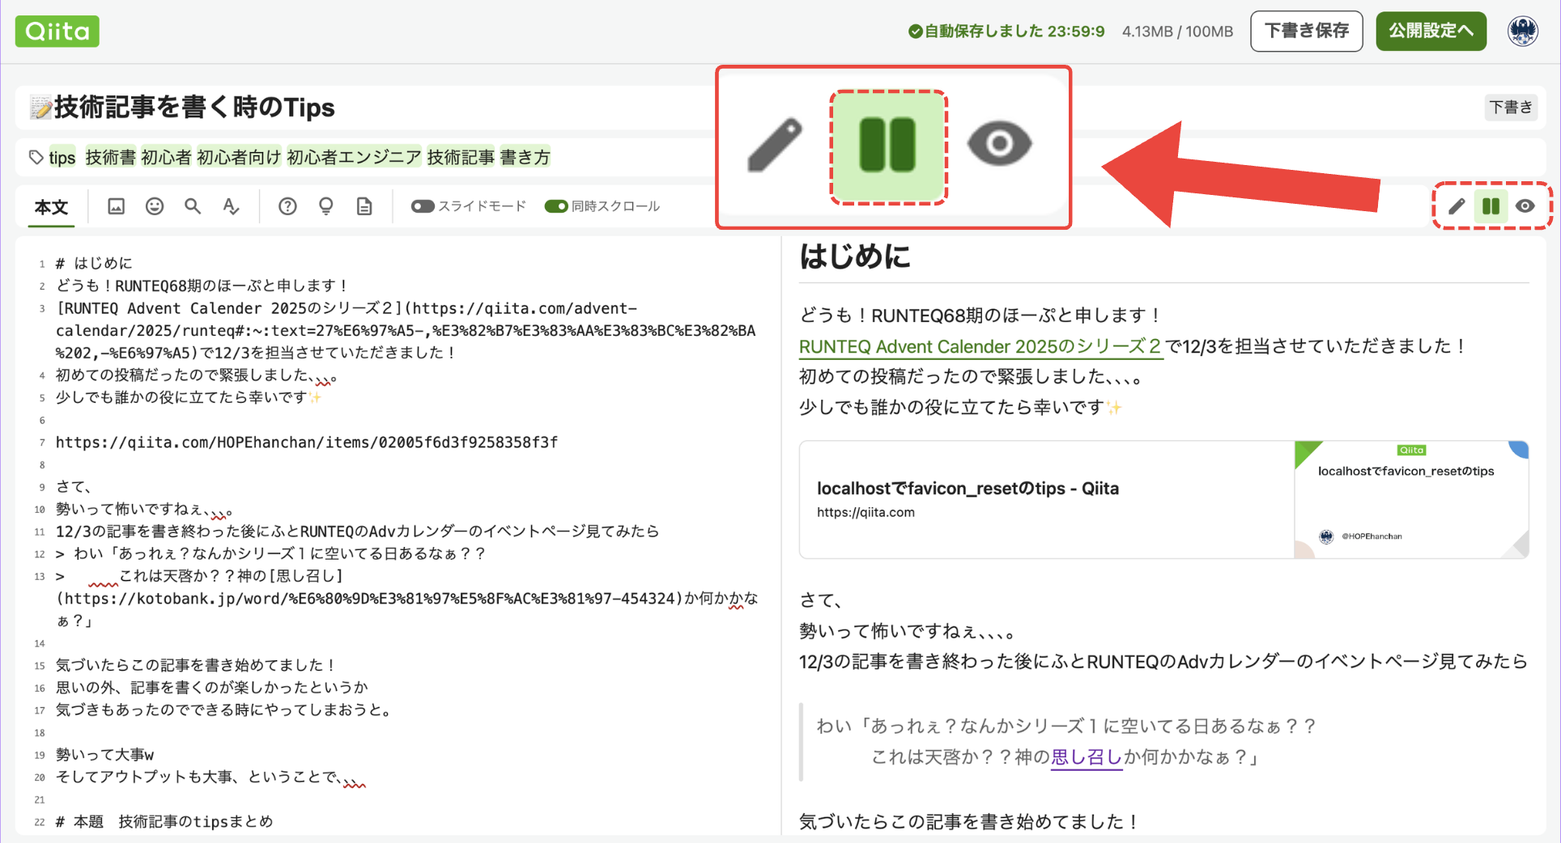Select the document template icon
The height and width of the screenshot is (843, 1561).
(364, 206)
